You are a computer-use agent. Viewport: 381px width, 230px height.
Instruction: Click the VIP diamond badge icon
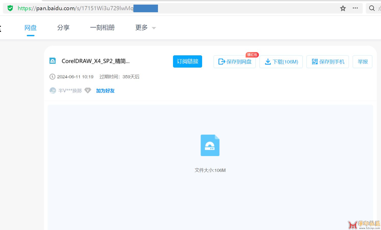[x=88, y=91]
